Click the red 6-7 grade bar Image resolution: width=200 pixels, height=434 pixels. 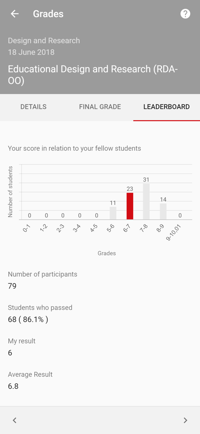point(130,206)
